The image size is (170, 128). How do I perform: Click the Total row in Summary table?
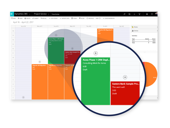pyautogui.click(x=144, y=43)
